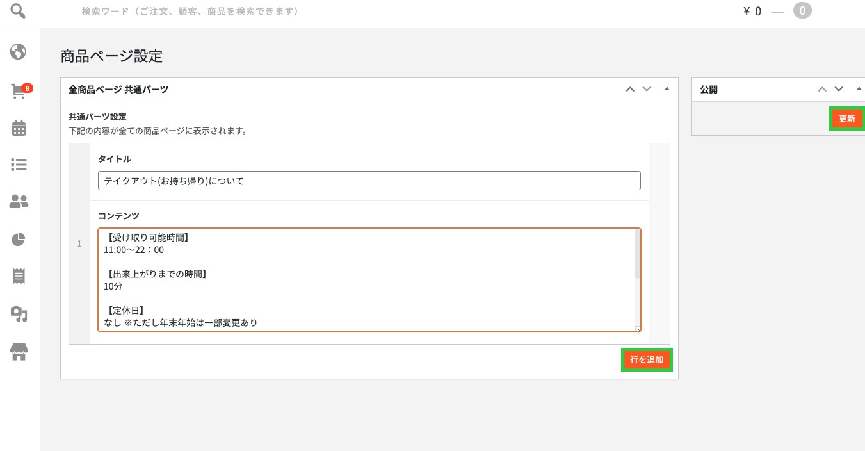Collapse the 公開 panel
Image resolution: width=865 pixels, height=451 pixels.
(859, 89)
